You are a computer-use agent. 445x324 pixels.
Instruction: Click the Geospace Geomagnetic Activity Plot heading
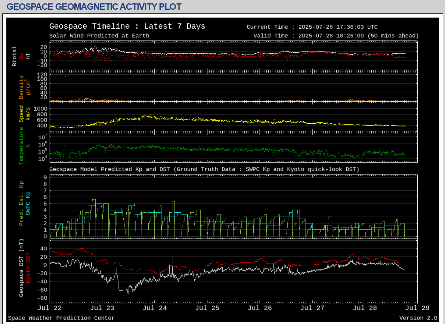pos(94,7)
